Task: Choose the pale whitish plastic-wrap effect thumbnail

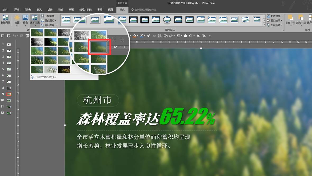Action: (50, 70)
